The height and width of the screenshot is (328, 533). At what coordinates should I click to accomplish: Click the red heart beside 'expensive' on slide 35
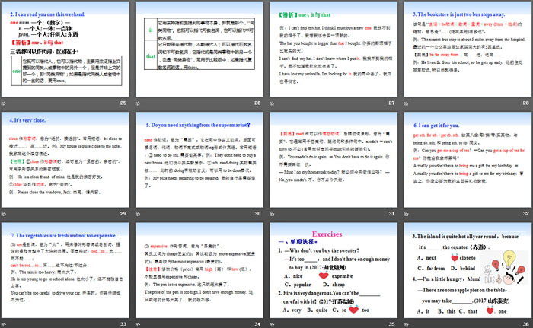(x=324, y=275)
